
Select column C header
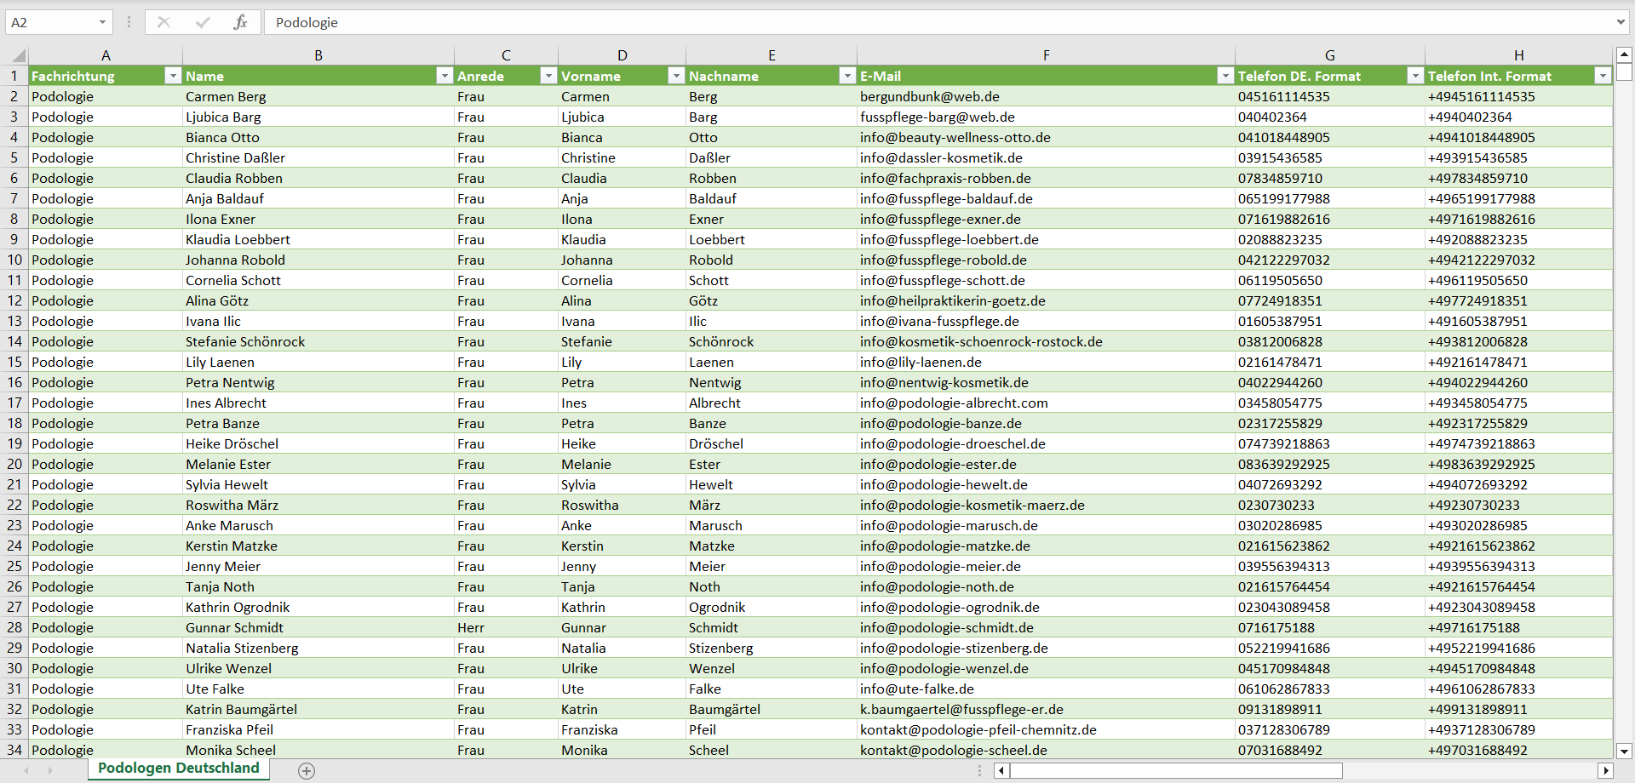506,55
